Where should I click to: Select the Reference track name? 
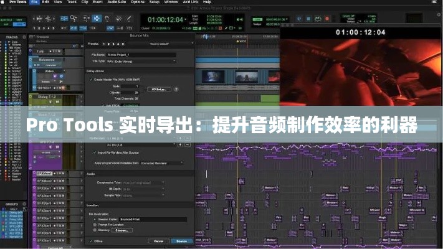47,60
